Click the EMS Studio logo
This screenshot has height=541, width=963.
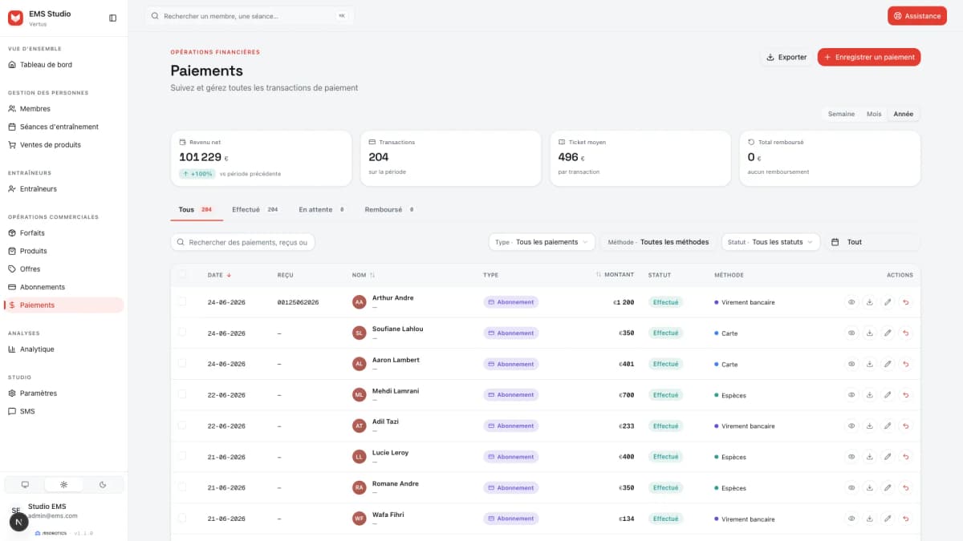15,18
